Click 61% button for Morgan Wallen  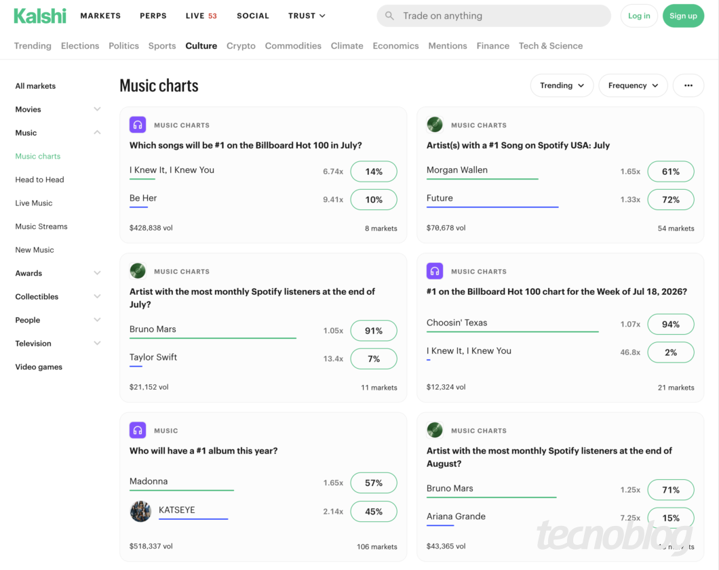pyautogui.click(x=670, y=171)
